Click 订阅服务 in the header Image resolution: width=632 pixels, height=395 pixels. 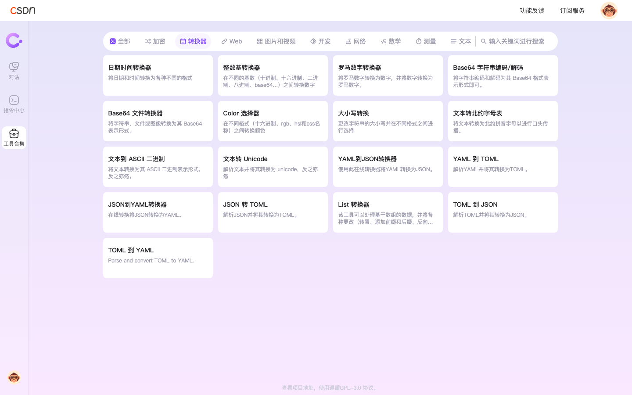pos(572,11)
